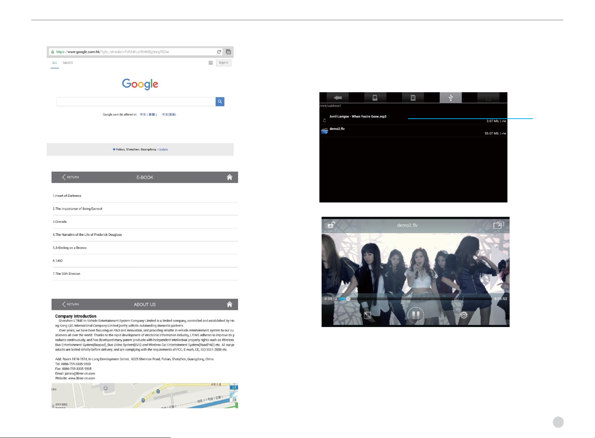This screenshot has width=595, height=438.
Task: Switch to the IMAGES search tab
Action: pyautogui.click(x=68, y=63)
